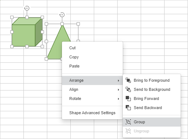This screenshot has width=188, height=139.
Task: Expand the Rotate submenu arrow
Action: (x=118, y=99)
